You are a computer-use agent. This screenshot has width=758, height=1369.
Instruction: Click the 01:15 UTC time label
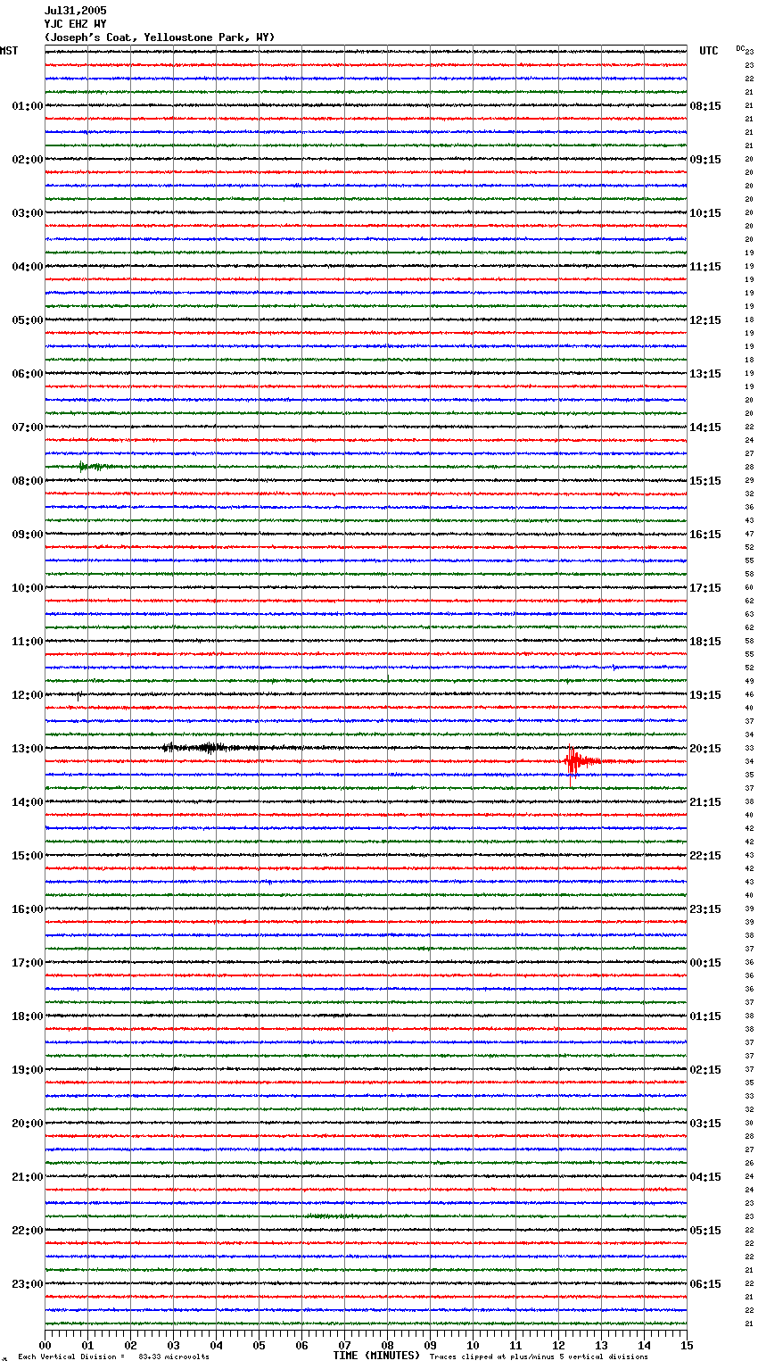pos(705,1016)
